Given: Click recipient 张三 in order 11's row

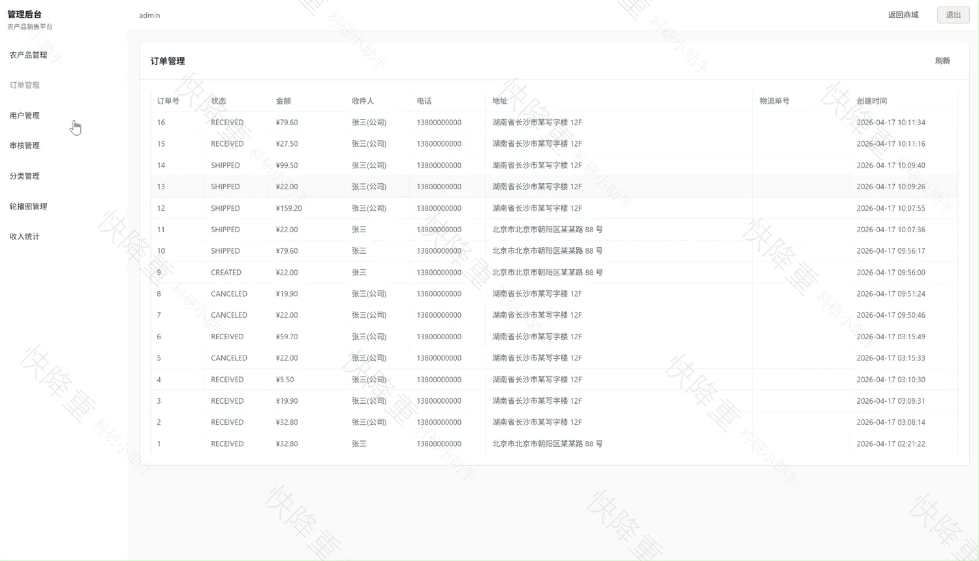Looking at the screenshot, I should pyautogui.click(x=359, y=230).
